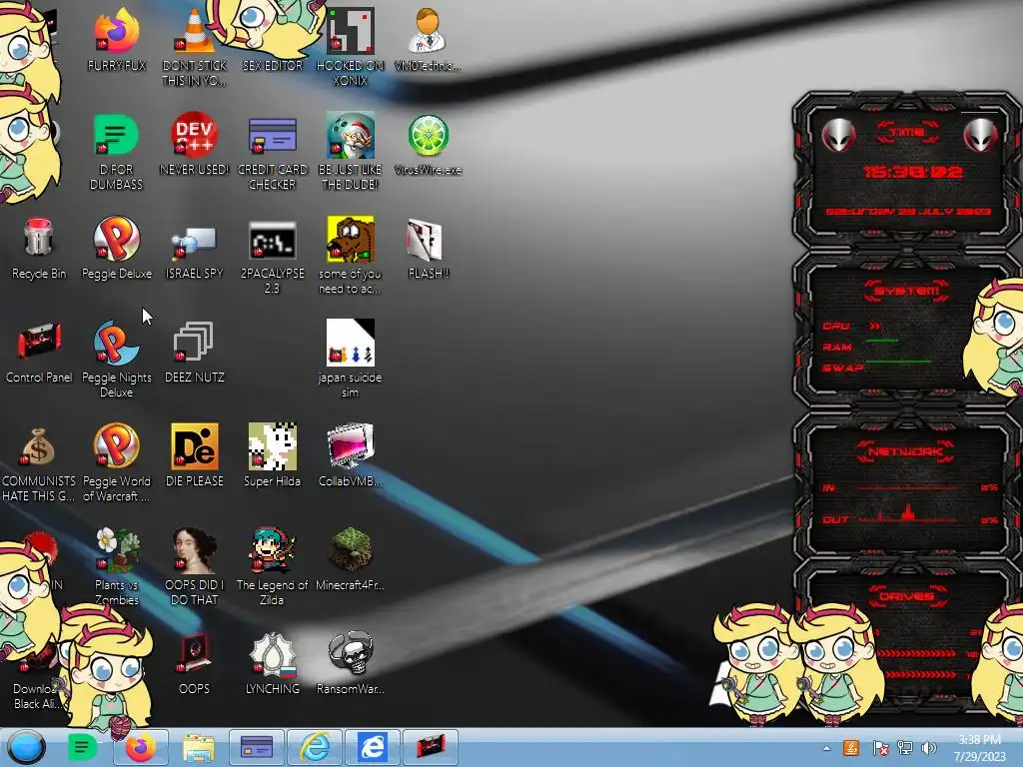
Task: Open the volume speaker tray icon
Action: [x=929, y=748]
